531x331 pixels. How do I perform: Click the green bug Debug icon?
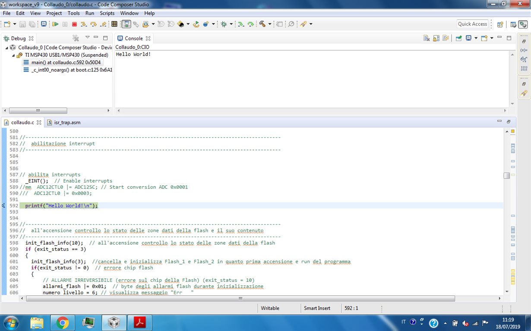tap(224, 24)
